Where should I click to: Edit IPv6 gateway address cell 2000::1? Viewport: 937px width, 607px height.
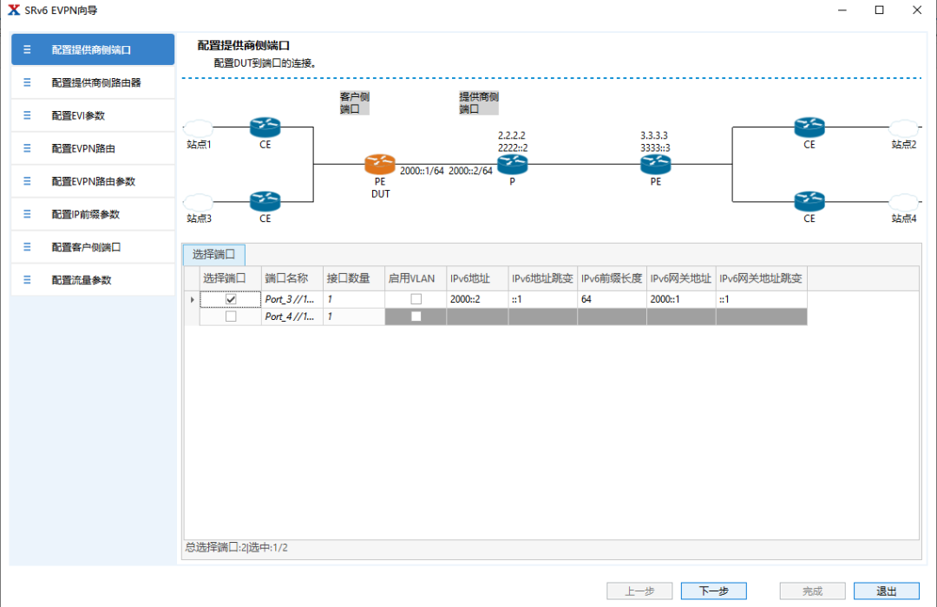click(x=681, y=299)
